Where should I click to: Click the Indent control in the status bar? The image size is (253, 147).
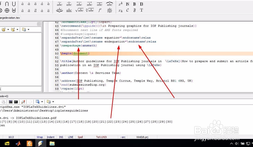(x=51, y=137)
